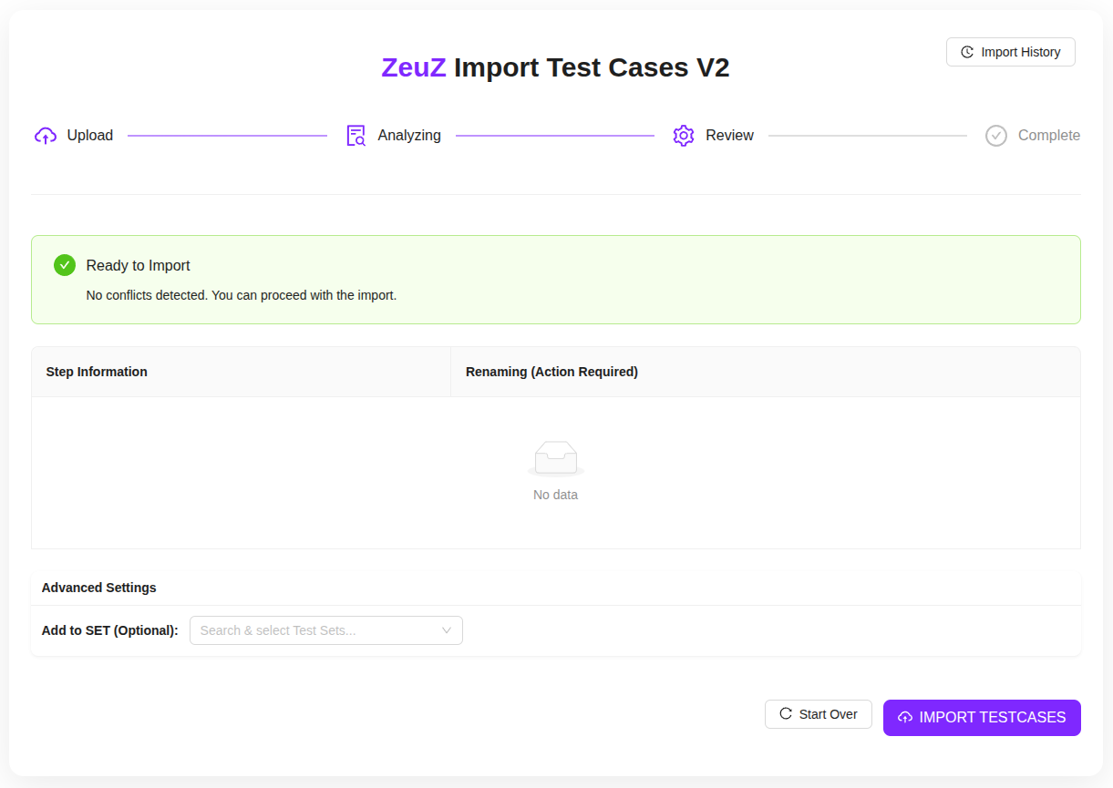1113x788 pixels.
Task: Click the Review step gear icon
Action: click(684, 136)
